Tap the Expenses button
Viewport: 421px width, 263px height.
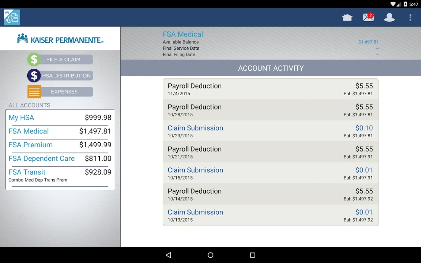click(x=64, y=92)
